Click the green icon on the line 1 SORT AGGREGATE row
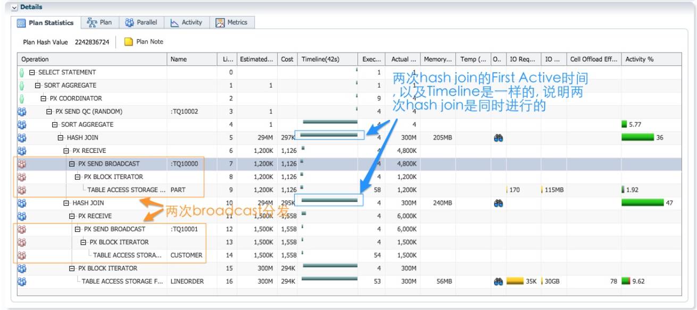This screenshot has height=310, width=697. click(x=22, y=85)
